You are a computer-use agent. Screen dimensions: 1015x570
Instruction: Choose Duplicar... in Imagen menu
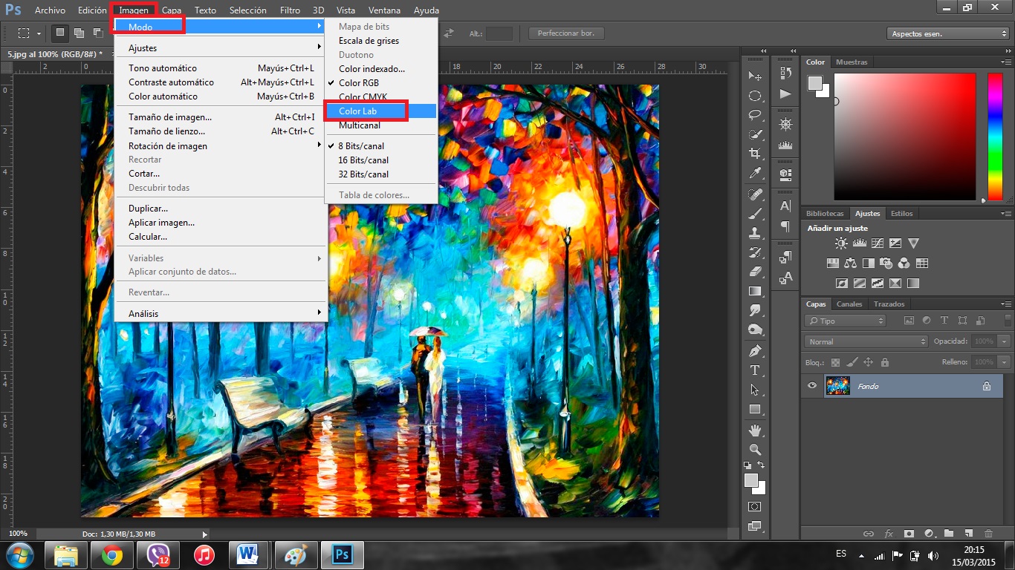click(221, 209)
